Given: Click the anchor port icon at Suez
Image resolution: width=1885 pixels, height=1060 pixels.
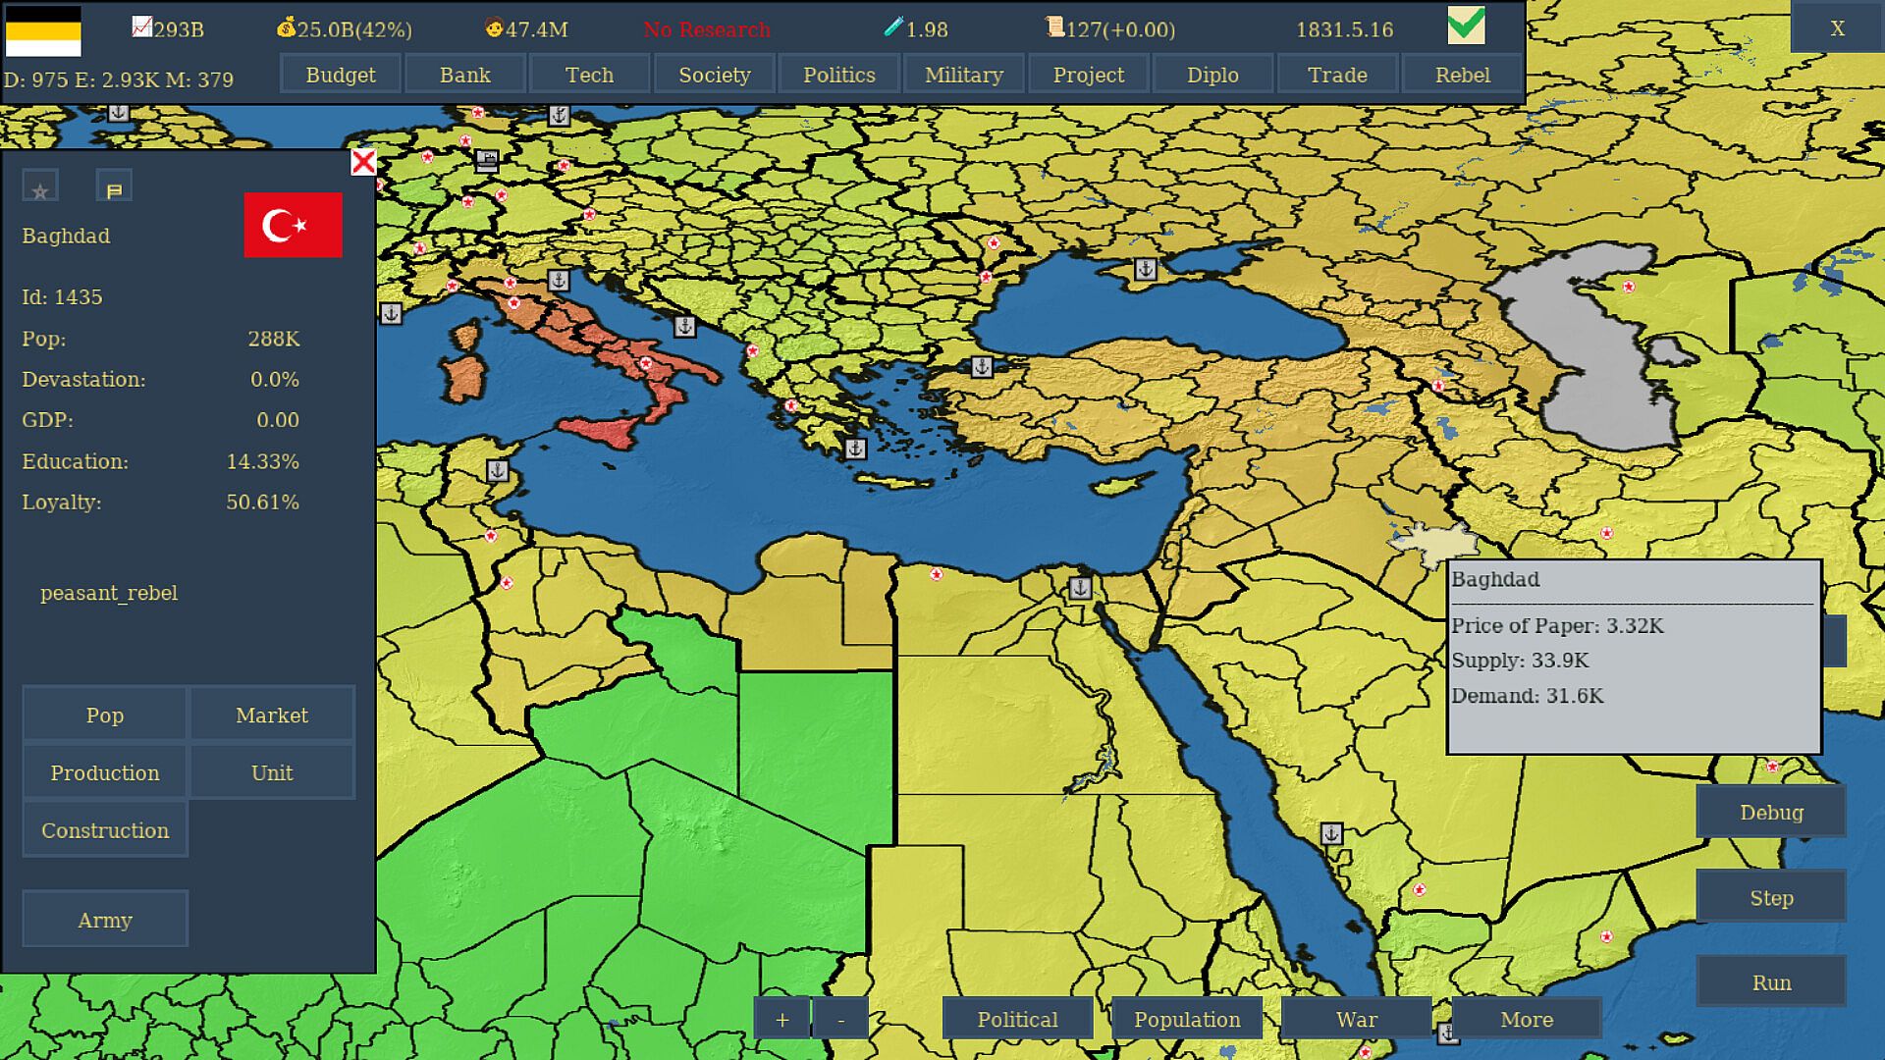Looking at the screenshot, I should tap(1080, 587).
